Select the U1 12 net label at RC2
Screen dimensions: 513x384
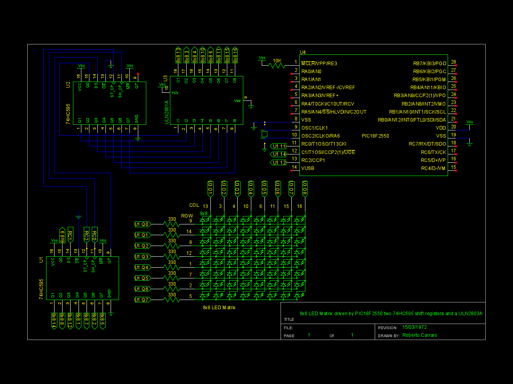278,163
